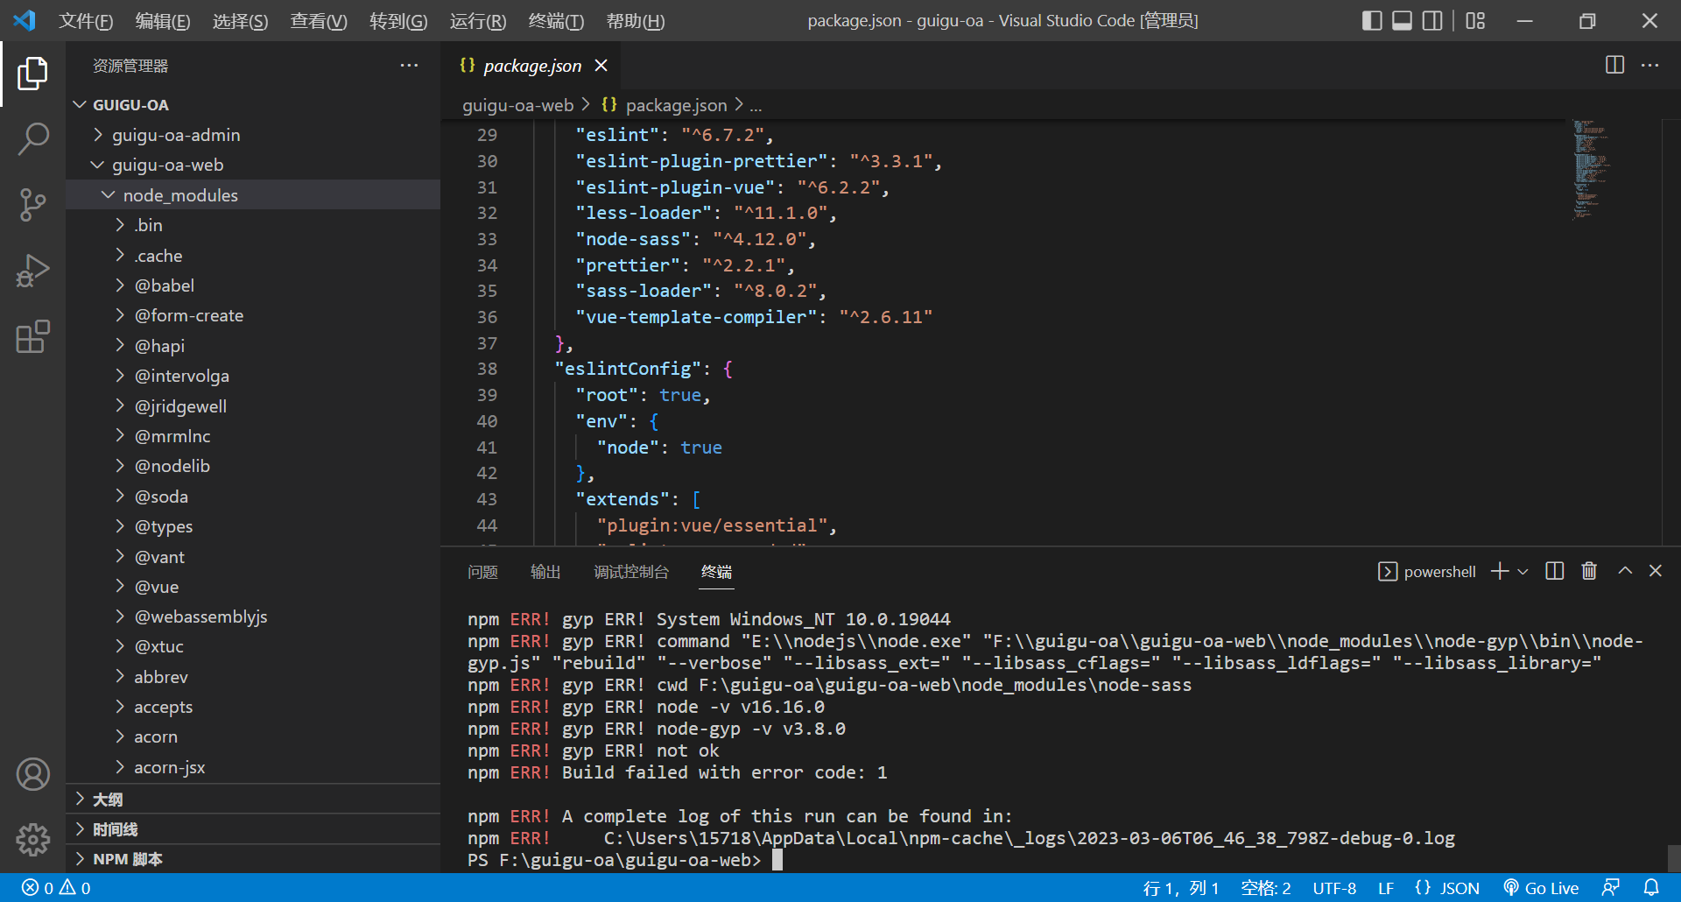Expand the guigu-oa-admin folder

(x=175, y=135)
